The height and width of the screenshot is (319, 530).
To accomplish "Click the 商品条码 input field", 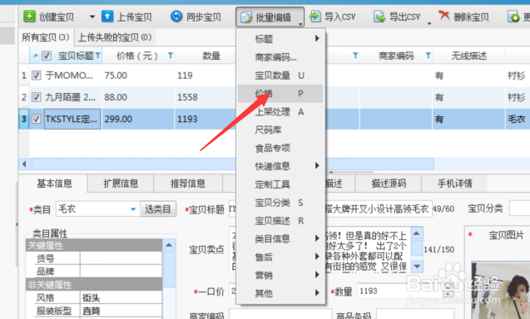I will pos(415,315).
